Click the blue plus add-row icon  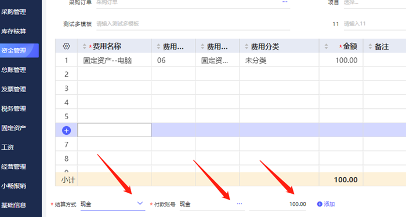tap(66, 130)
